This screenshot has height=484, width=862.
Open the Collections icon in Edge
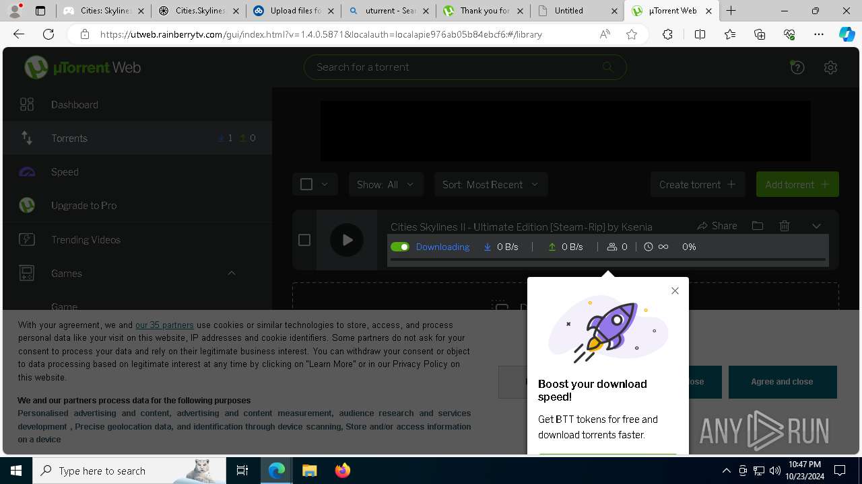coord(760,34)
